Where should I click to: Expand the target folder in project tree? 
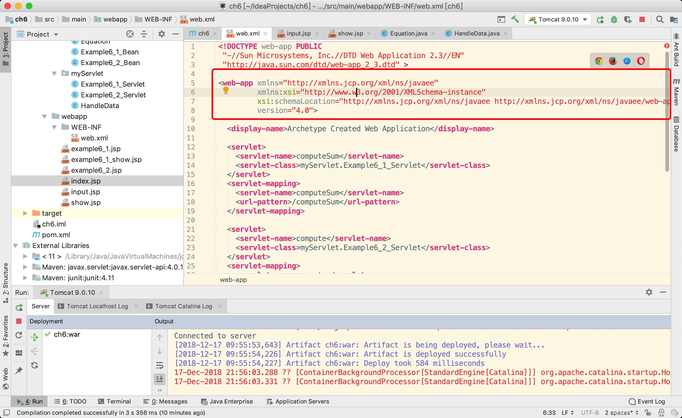25,213
